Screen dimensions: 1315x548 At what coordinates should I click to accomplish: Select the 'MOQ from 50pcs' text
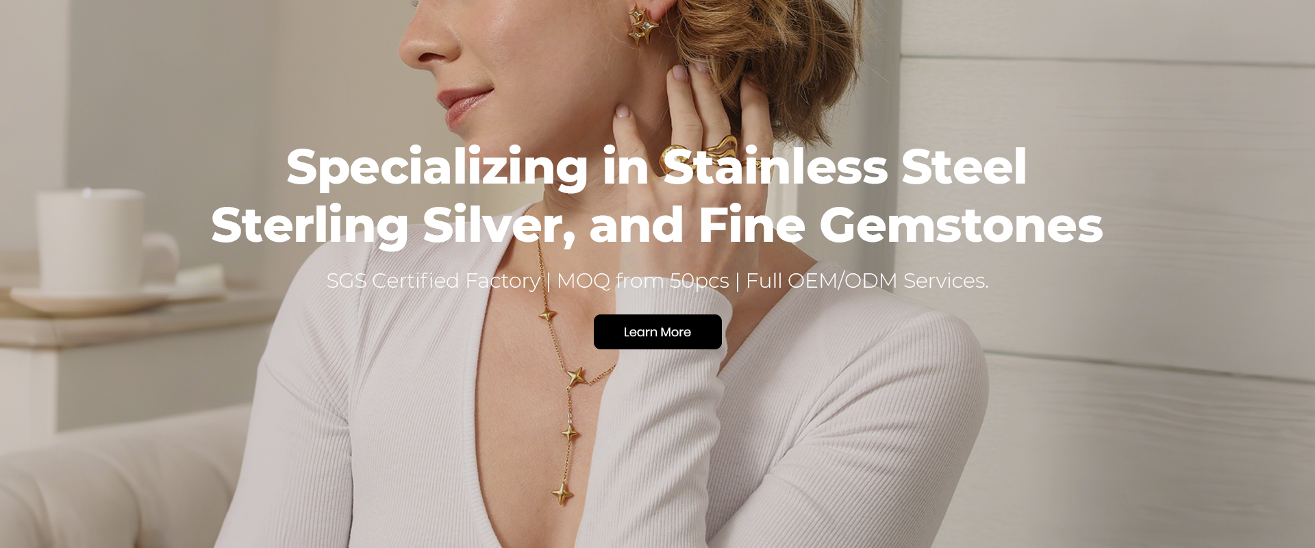pos(642,281)
